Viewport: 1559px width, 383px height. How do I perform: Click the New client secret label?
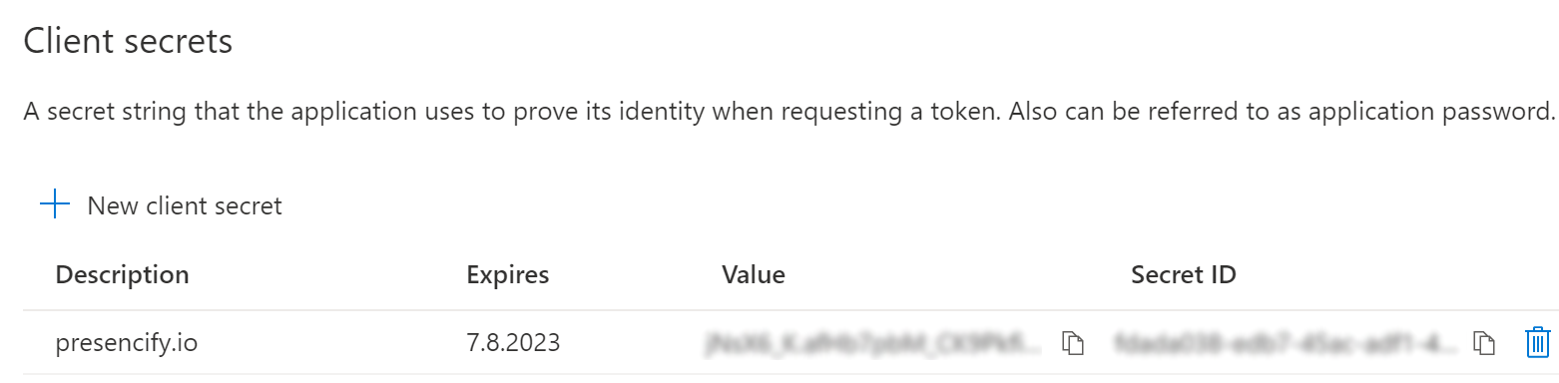[185, 206]
